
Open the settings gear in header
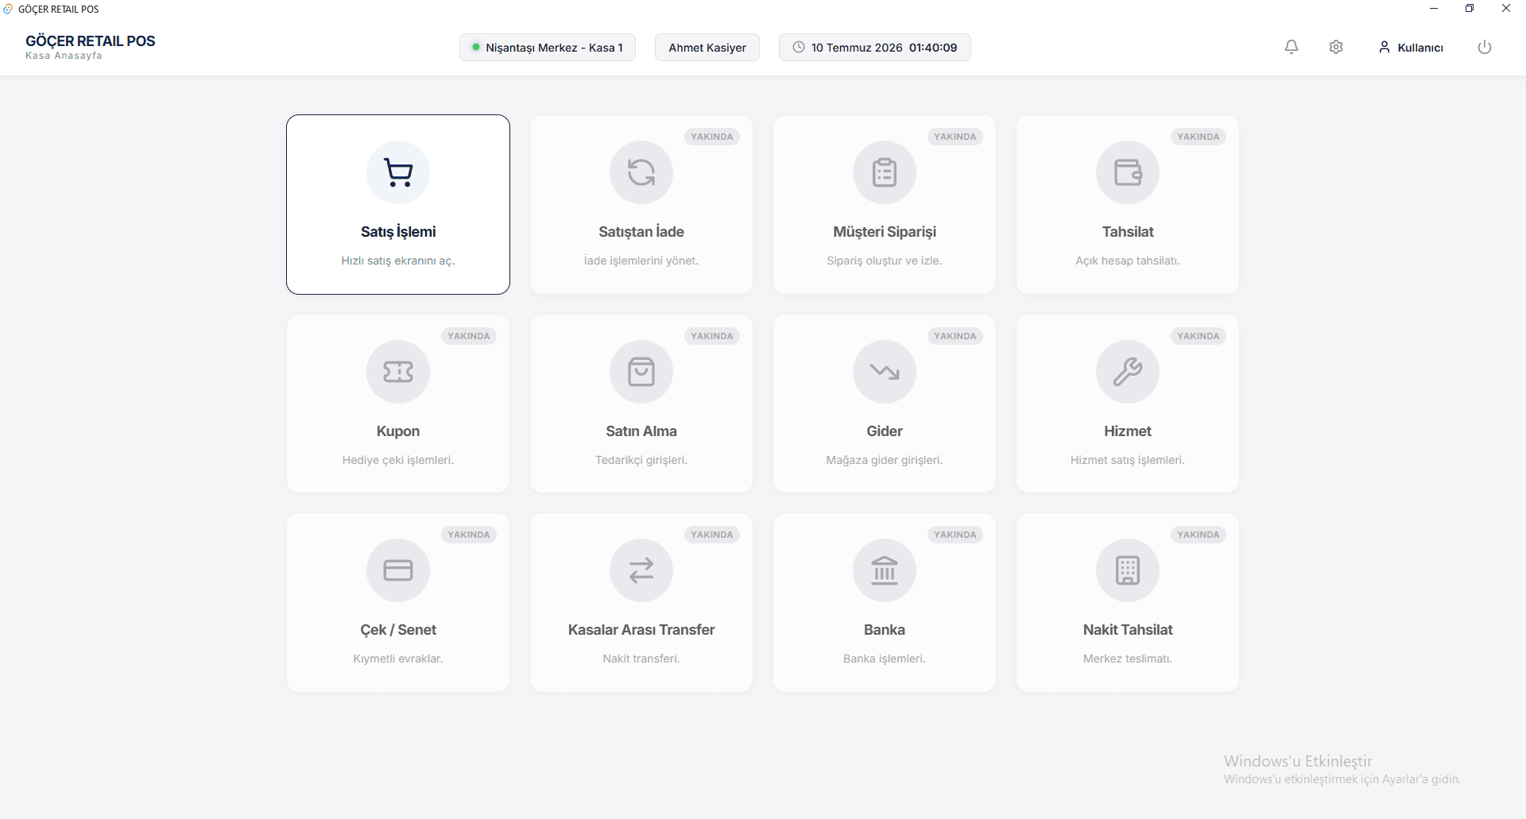[1336, 47]
